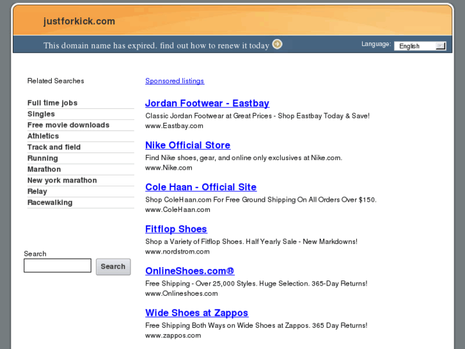Open Wide Shoes at Zappos link
This screenshot has height=349, width=465.
[x=196, y=312]
